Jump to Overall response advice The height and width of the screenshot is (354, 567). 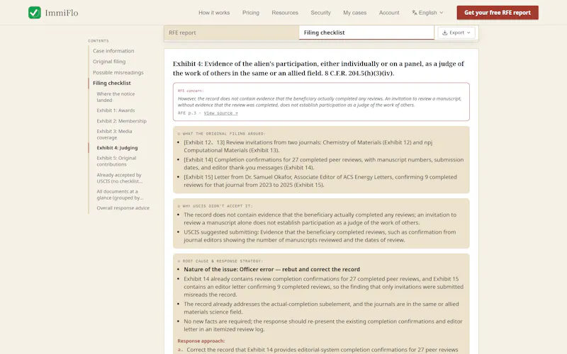(x=123, y=208)
